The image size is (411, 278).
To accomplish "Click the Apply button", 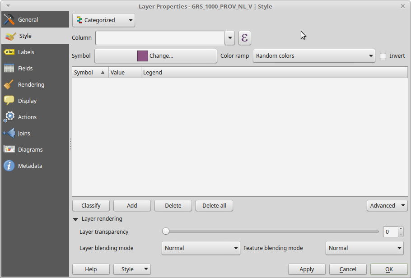I will 307,269.
